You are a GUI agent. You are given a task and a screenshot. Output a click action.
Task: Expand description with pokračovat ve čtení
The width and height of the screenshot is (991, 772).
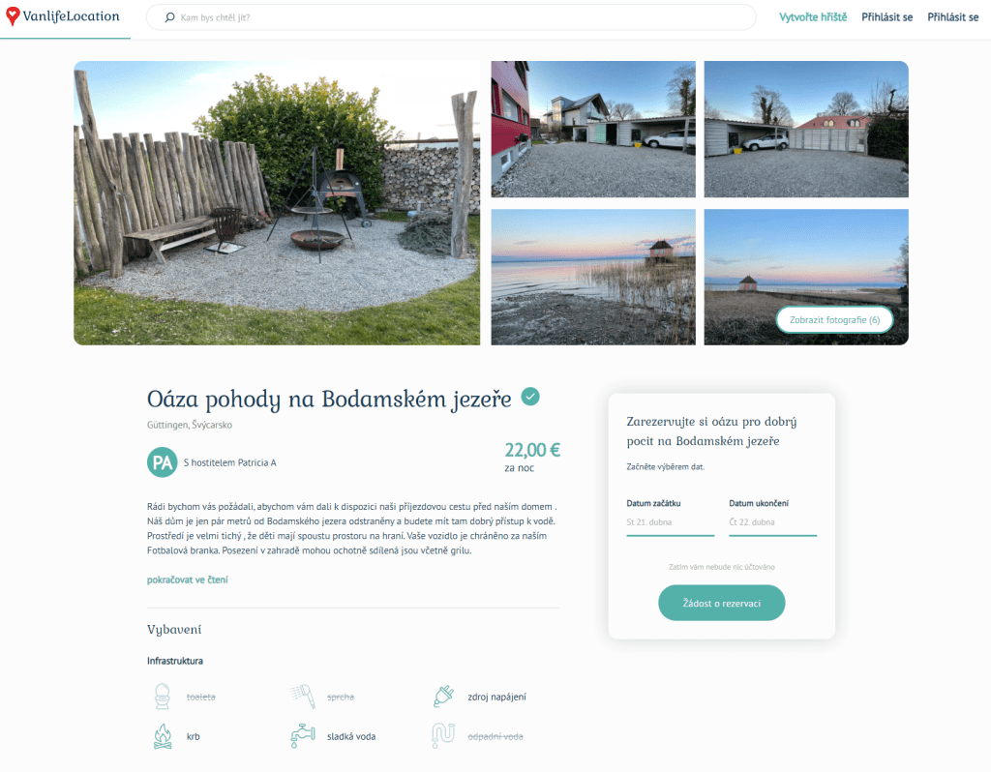click(x=188, y=579)
